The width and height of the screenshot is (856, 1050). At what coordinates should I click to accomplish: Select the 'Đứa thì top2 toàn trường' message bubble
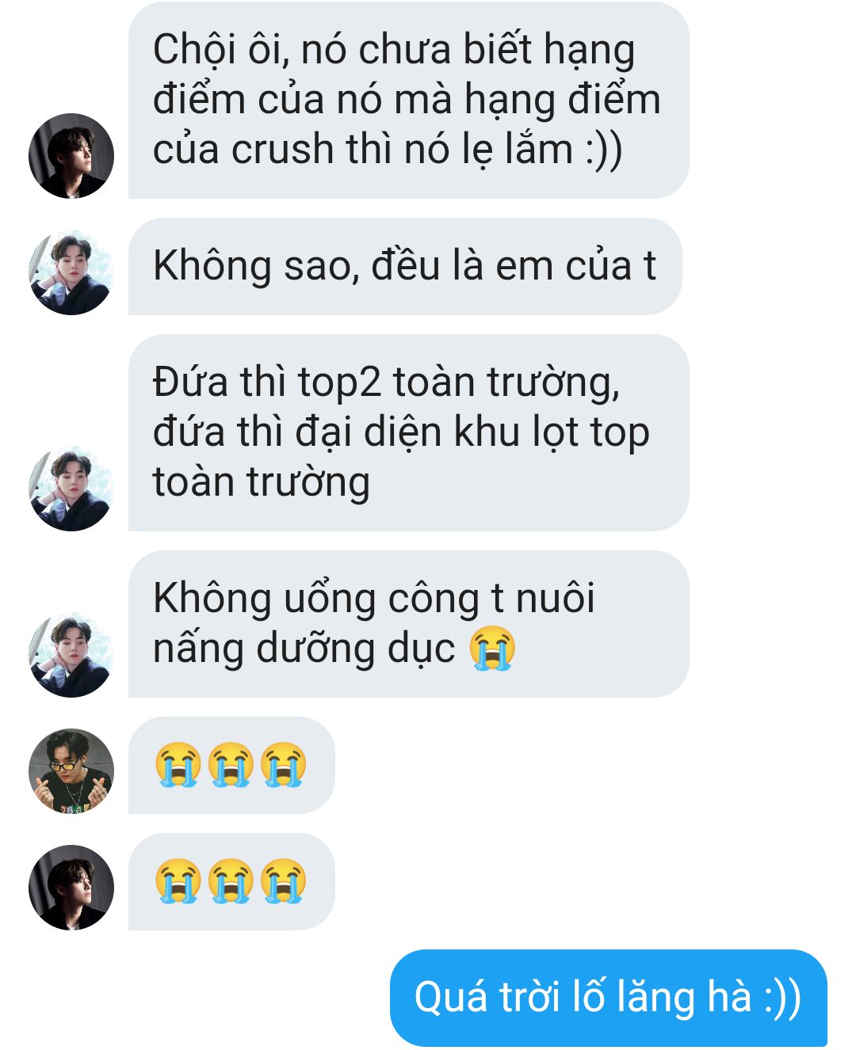coord(409,432)
